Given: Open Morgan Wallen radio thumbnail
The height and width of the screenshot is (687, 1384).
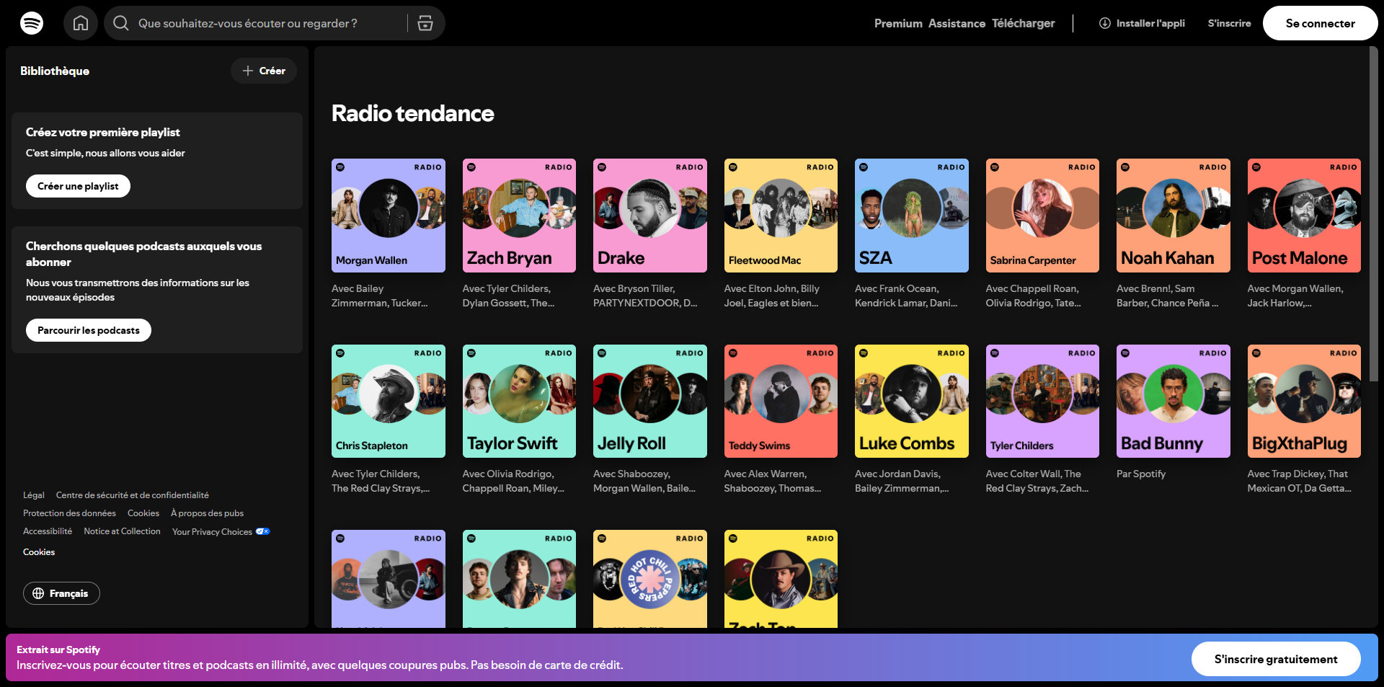Looking at the screenshot, I should pyautogui.click(x=389, y=216).
